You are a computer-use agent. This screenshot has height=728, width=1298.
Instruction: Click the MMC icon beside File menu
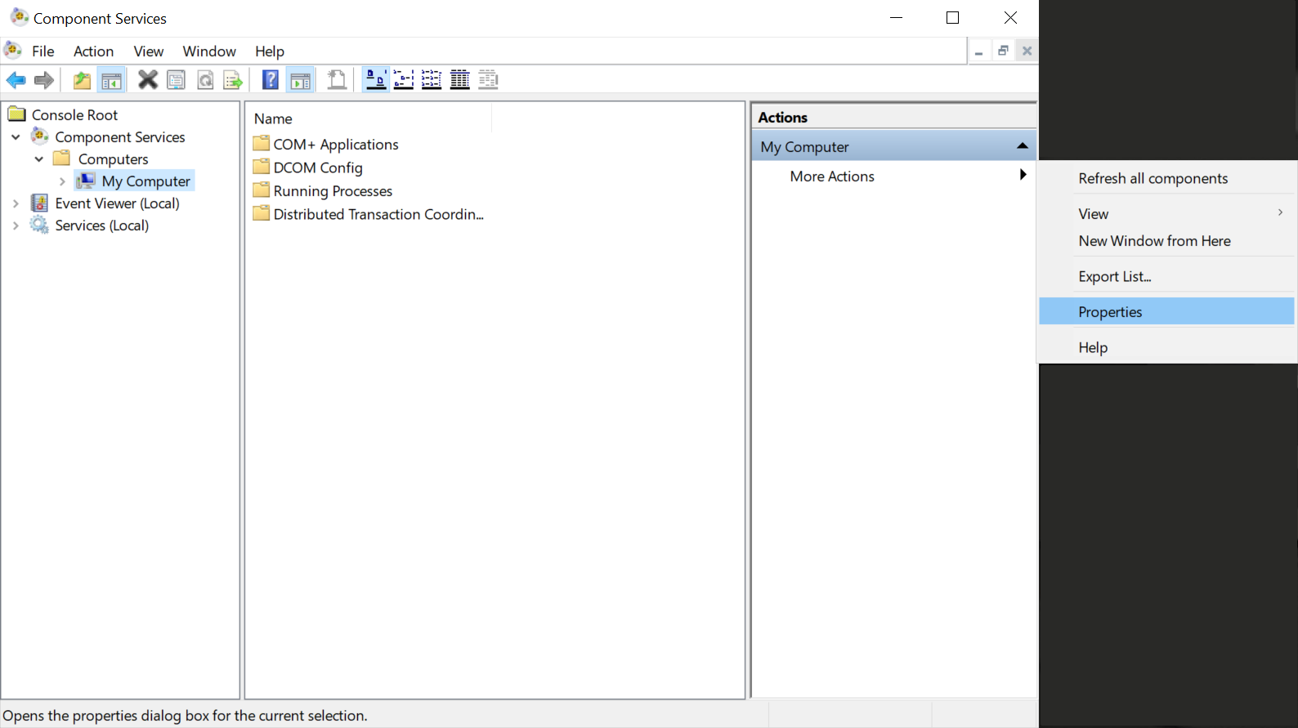(x=13, y=51)
